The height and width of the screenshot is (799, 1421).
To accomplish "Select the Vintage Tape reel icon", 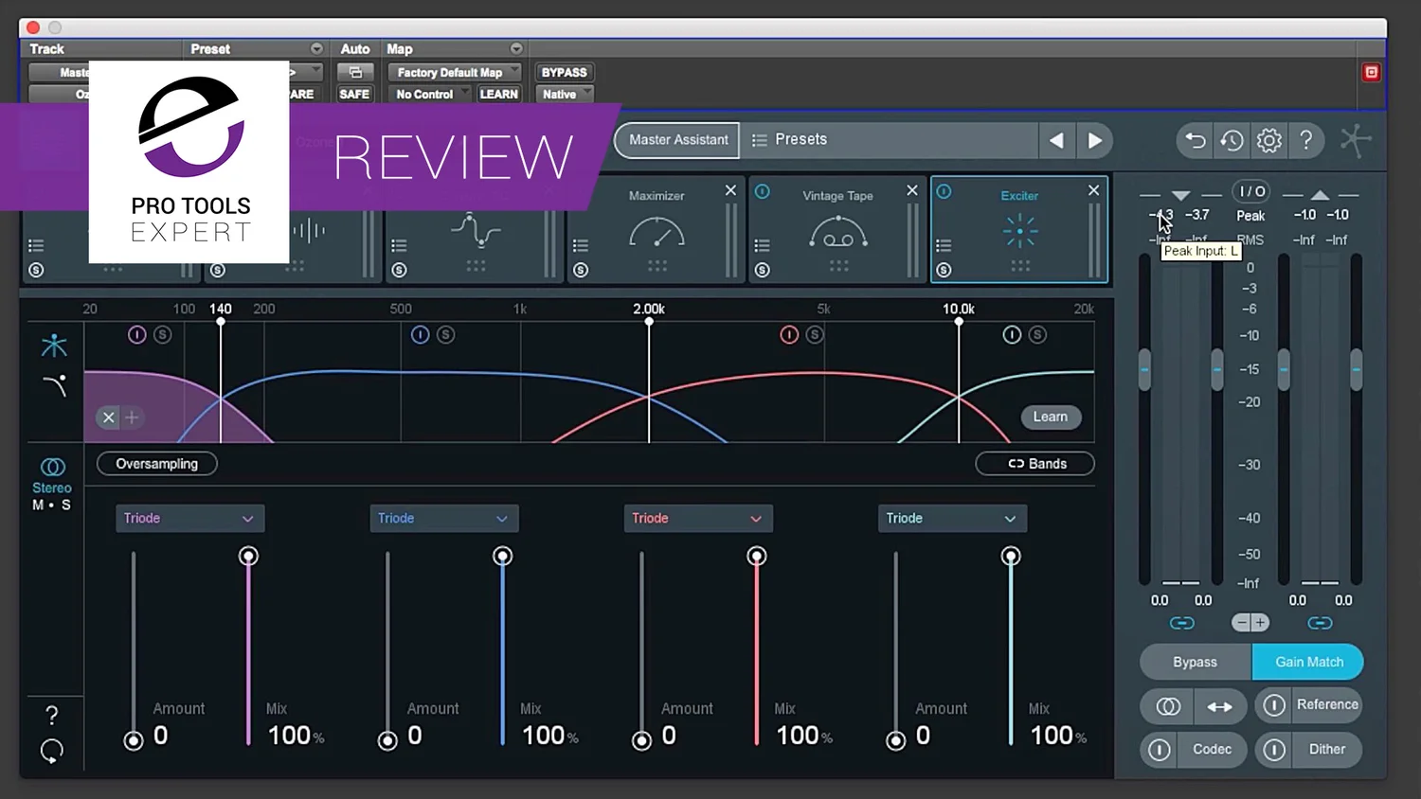I will tap(838, 233).
